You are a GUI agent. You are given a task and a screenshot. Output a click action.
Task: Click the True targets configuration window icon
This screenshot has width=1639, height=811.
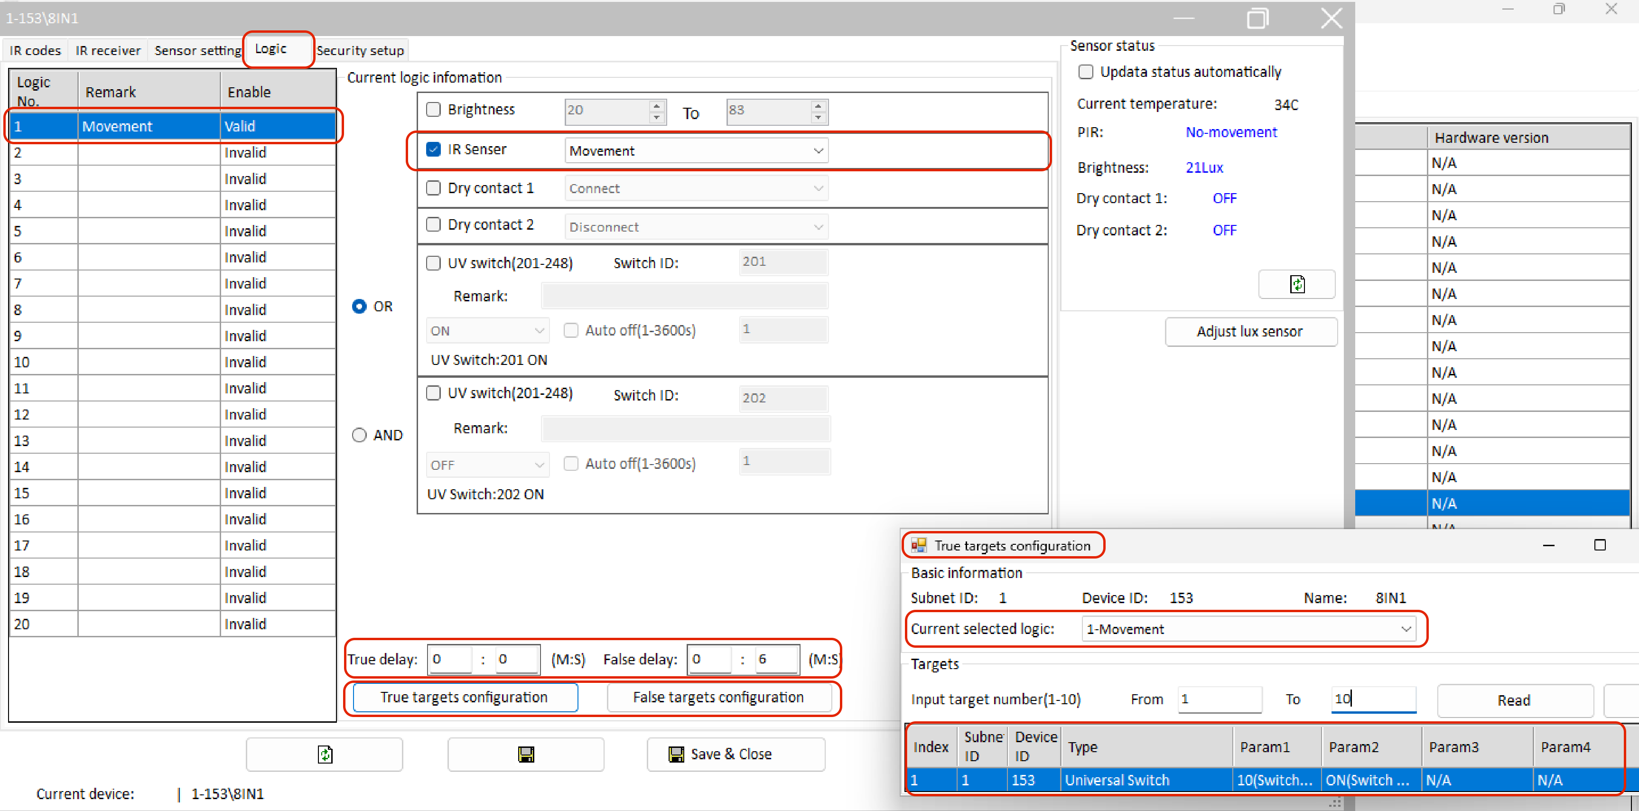919,545
